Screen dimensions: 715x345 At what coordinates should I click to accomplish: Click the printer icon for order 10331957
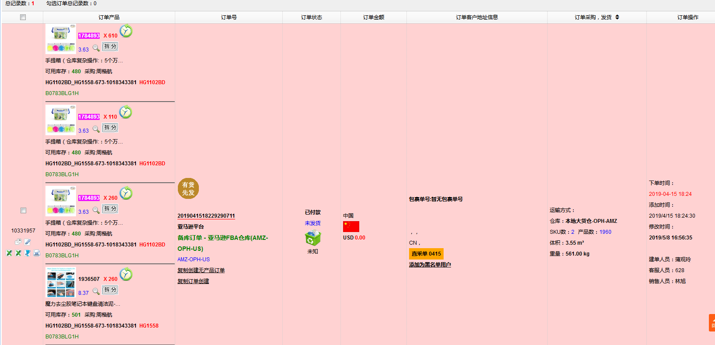[x=37, y=253]
